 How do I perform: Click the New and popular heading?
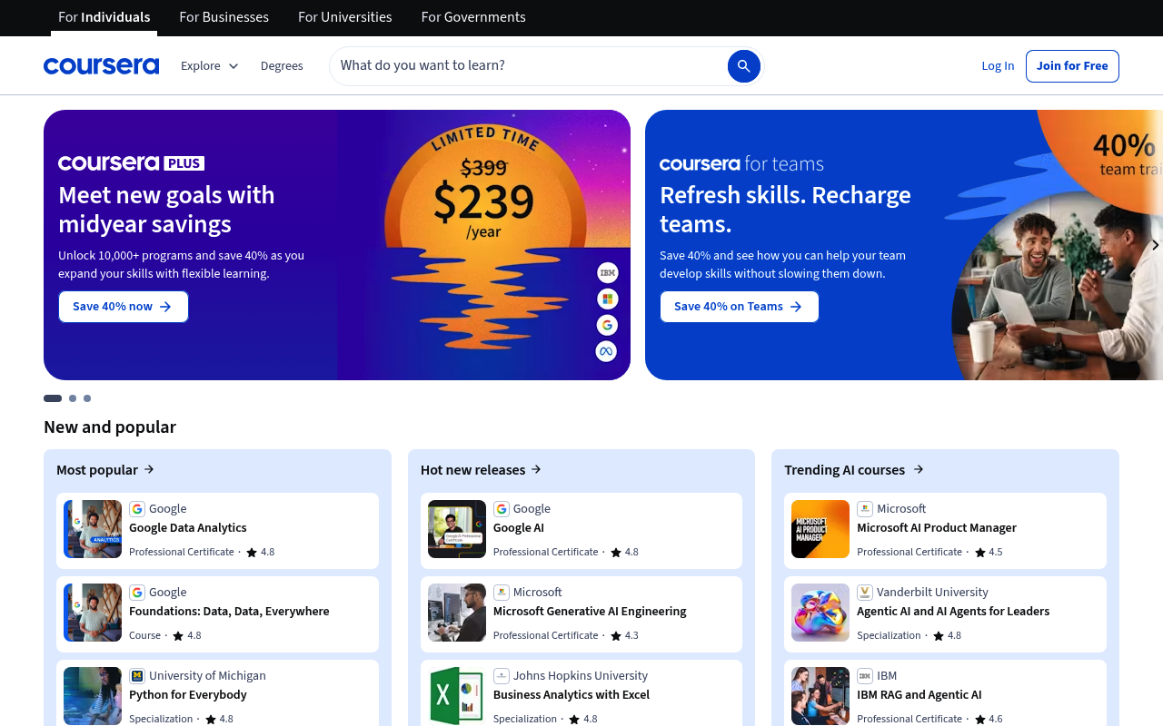pyautogui.click(x=110, y=427)
